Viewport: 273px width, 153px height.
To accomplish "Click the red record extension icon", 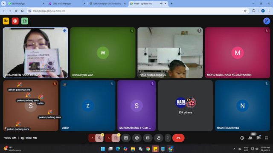I will tap(15, 21).
